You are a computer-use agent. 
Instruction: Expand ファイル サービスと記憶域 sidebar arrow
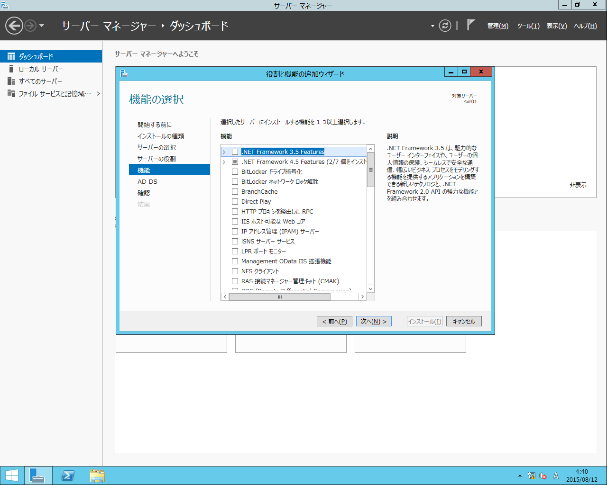click(98, 94)
